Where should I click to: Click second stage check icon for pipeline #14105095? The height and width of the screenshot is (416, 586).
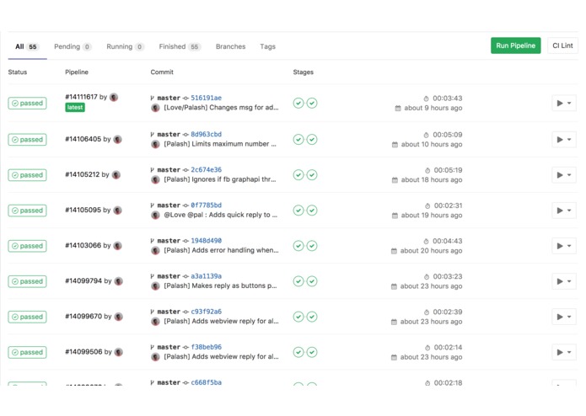pos(312,211)
